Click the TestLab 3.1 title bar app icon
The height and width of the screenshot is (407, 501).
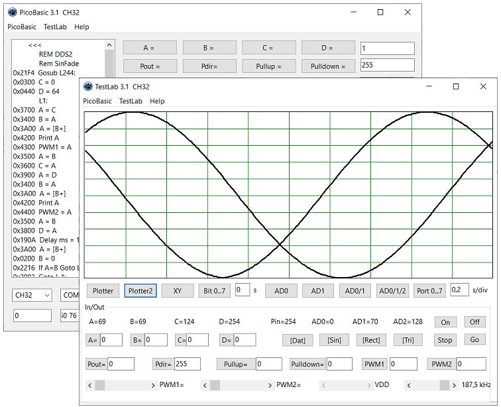click(x=87, y=86)
